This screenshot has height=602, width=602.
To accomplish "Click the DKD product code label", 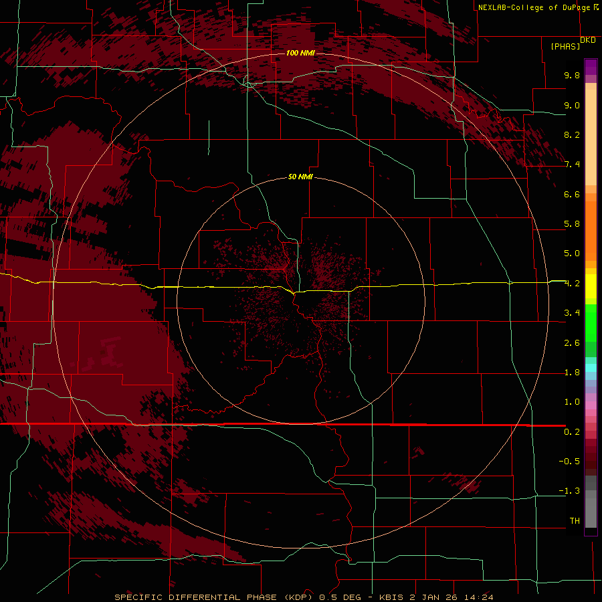I will point(588,40).
